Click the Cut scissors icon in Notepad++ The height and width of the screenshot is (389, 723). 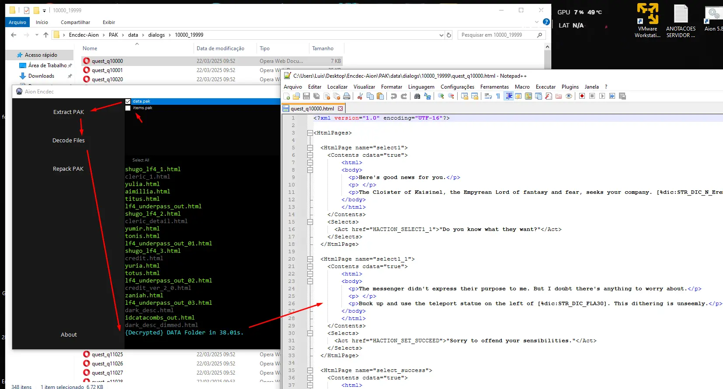point(360,96)
